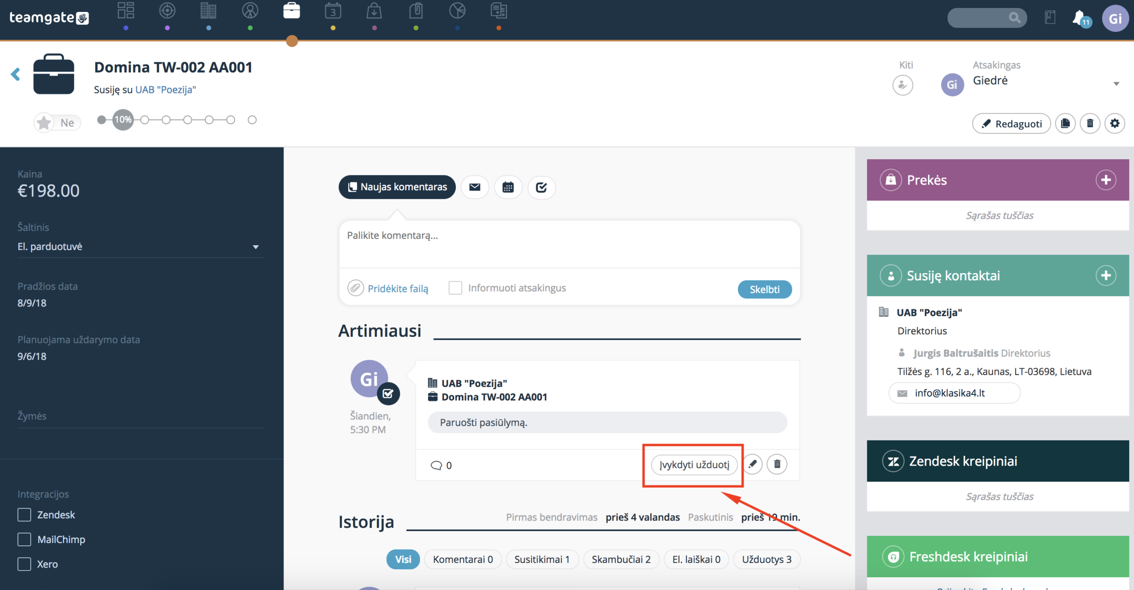This screenshot has width=1134, height=590.
Task: Open the leads target icon in navigation
Action: 167,10
